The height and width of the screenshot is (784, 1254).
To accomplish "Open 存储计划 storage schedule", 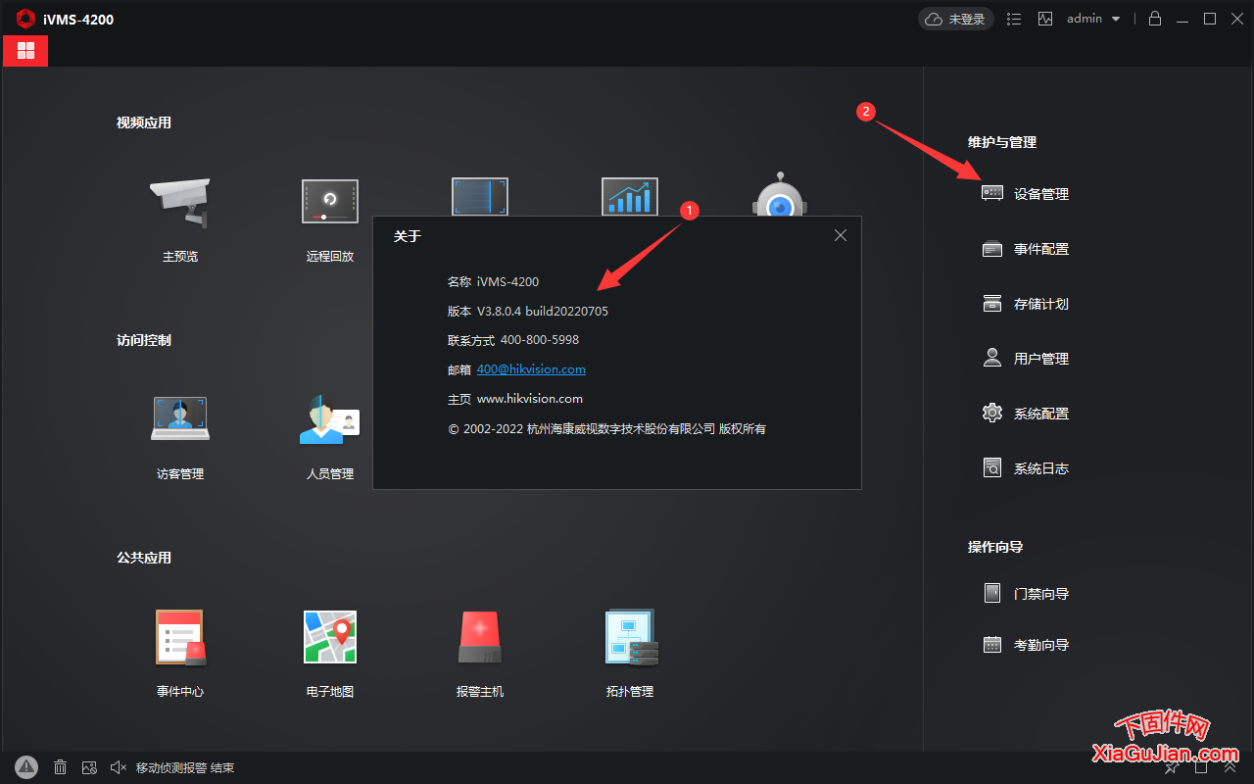I will (x=1026, y=304).
